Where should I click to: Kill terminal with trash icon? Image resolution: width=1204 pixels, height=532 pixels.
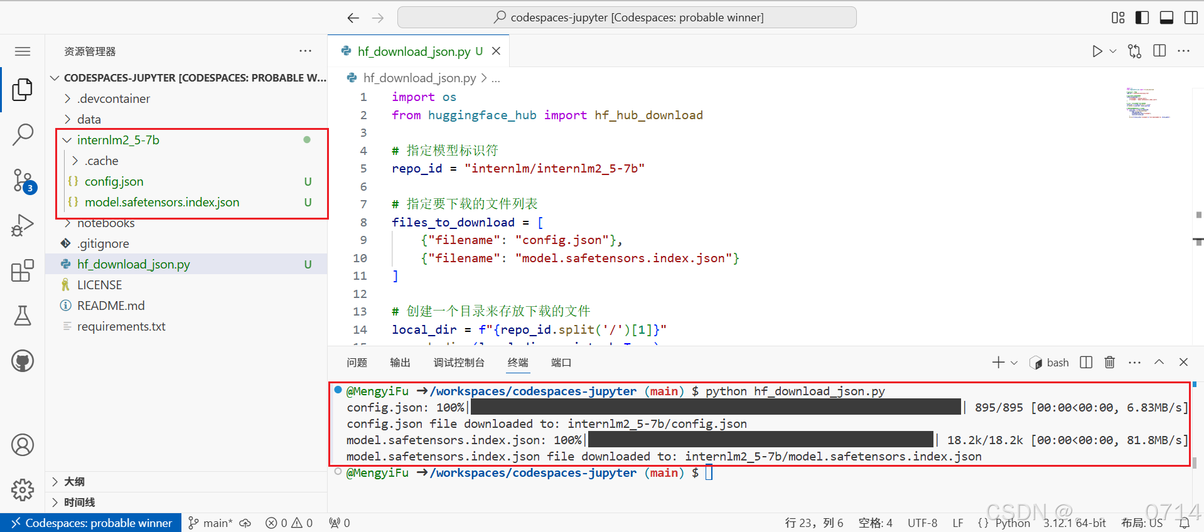(x=1110, y=363)
